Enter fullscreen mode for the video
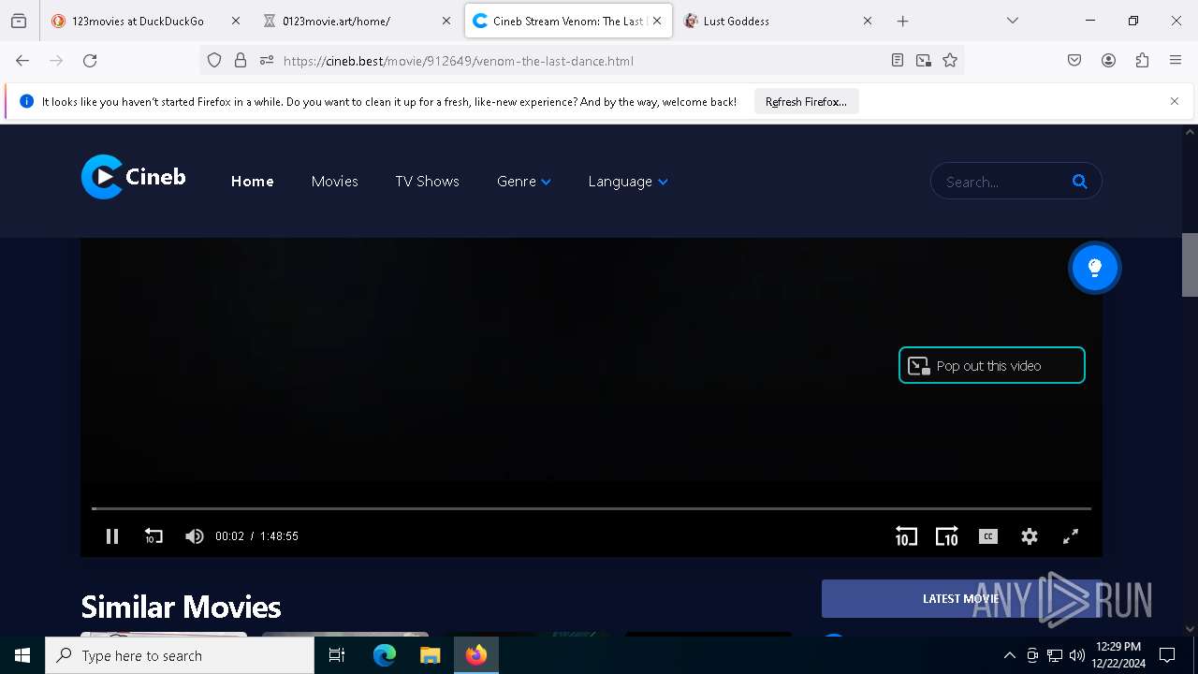This screenshot has height=674, width=1198. (x=1071, y=536)
